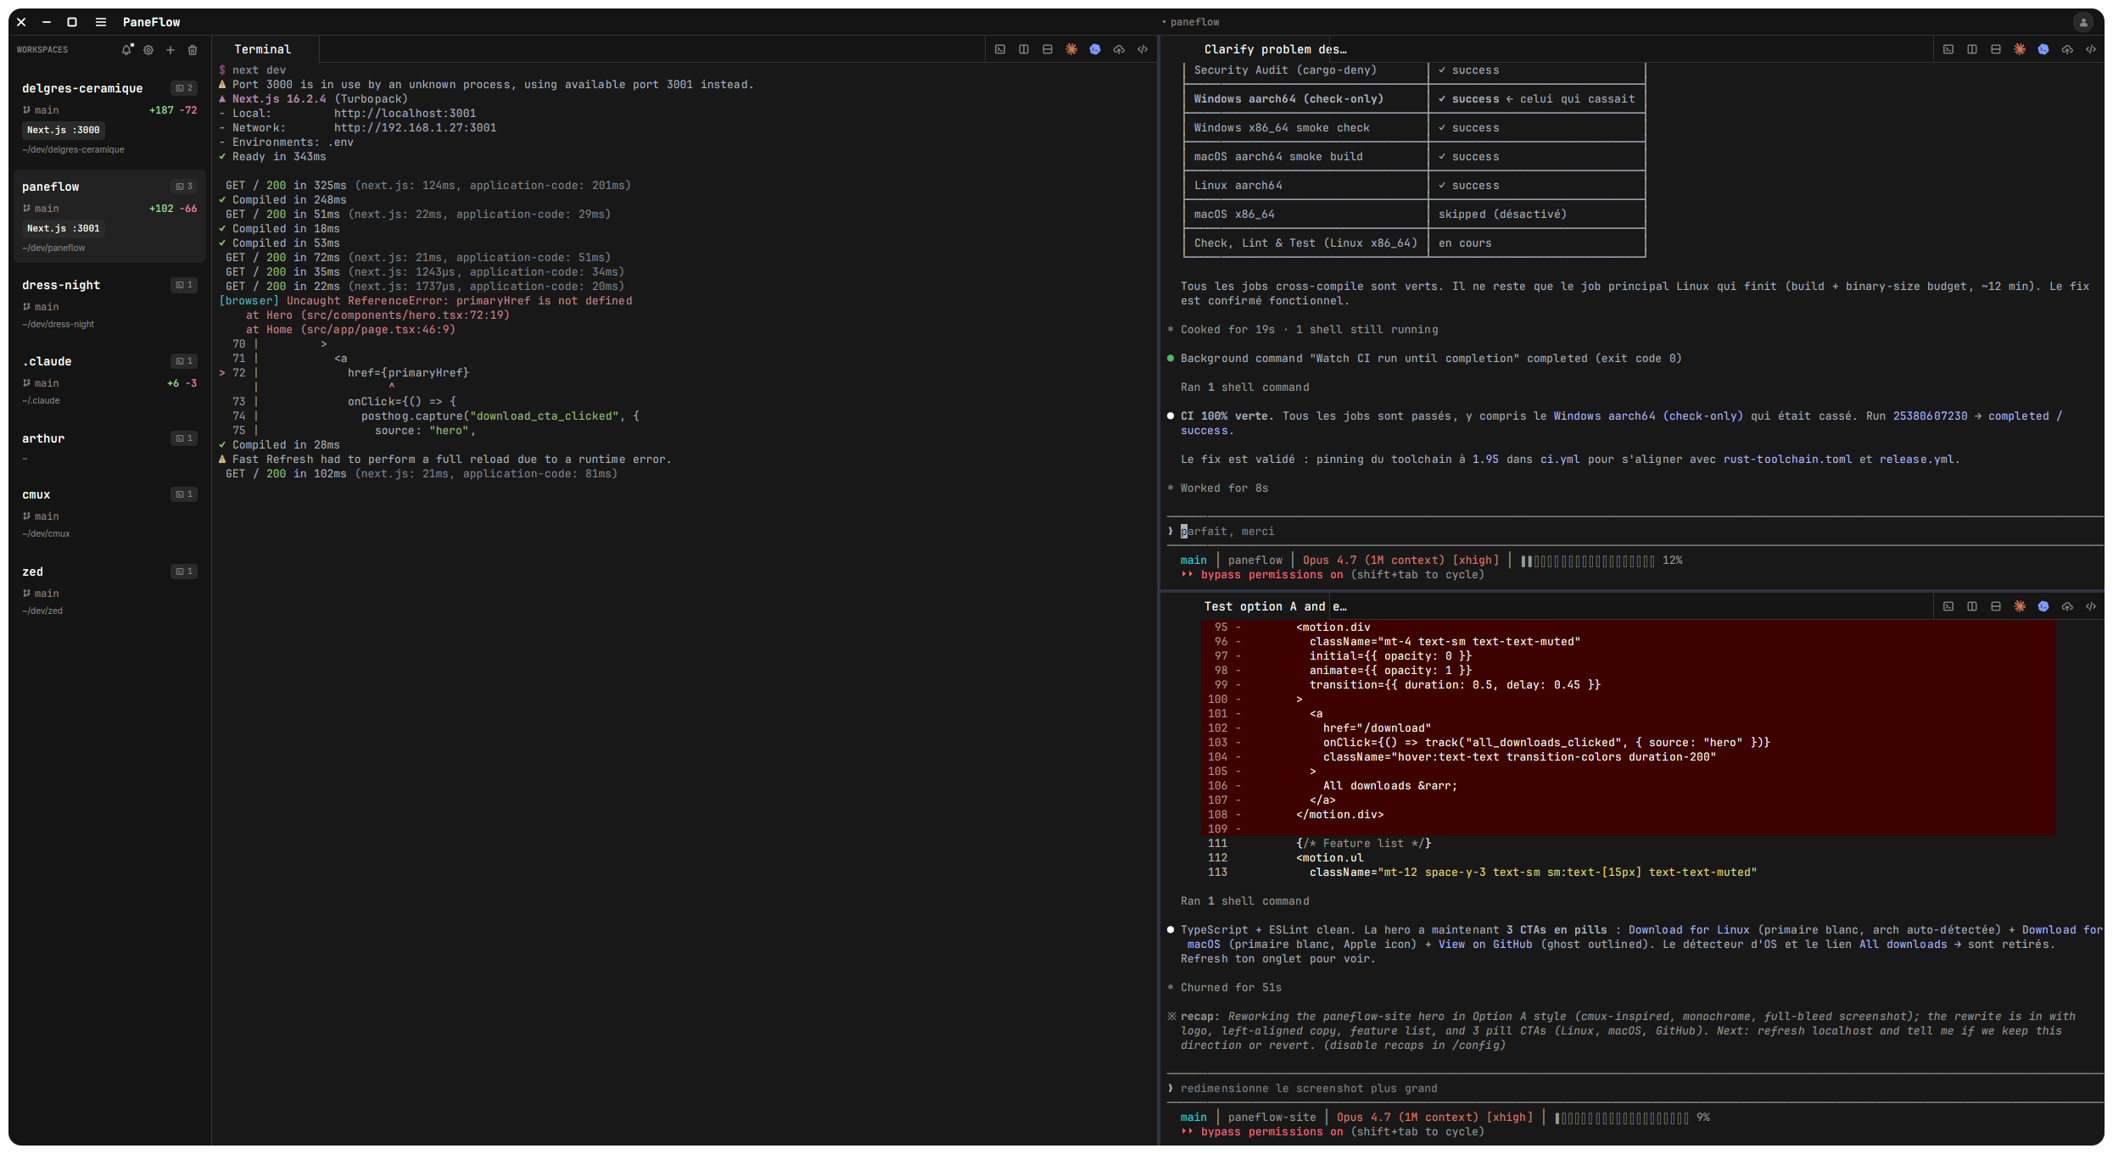Select the paneflow workspace
Screen dimensions: 2113x1154
(109, 216)
